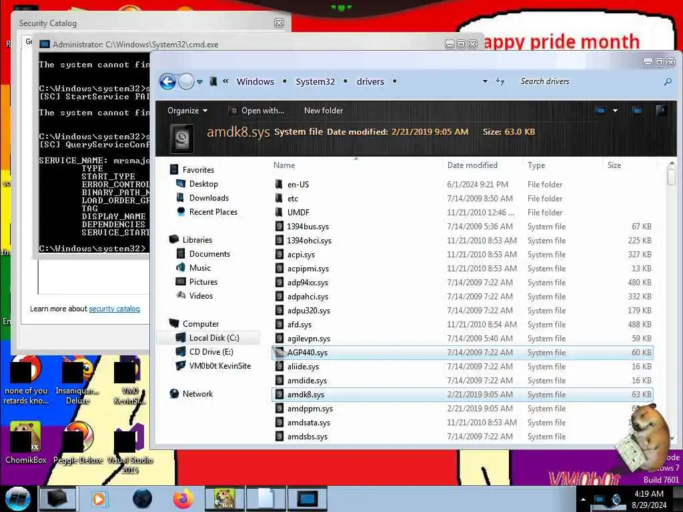The height and width of the screenshot is (512, 683).
Task: Select CD Drive (E:) in navigation pane
Action: 211,352
